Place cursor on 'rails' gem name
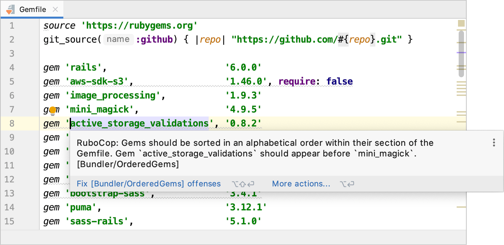The width and height of the screenshot is (504, 245). tap(84, 68)
